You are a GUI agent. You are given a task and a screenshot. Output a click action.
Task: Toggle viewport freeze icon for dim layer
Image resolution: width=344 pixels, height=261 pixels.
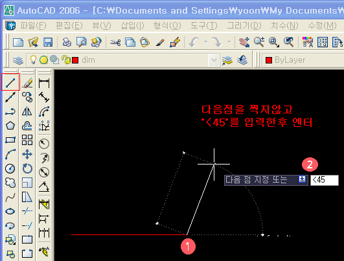click(54, 60)
